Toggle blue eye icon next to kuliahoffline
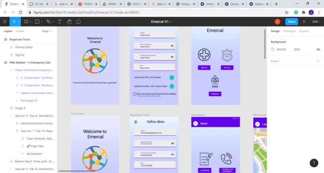 [x=172, y=154]
